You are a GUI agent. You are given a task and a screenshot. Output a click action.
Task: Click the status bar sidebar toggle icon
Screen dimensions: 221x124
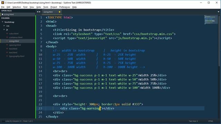[3, 121]
